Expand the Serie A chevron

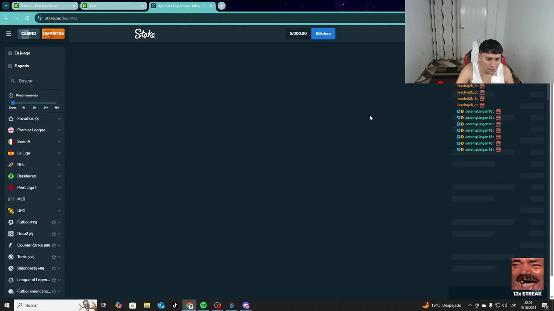pos(59,142)
